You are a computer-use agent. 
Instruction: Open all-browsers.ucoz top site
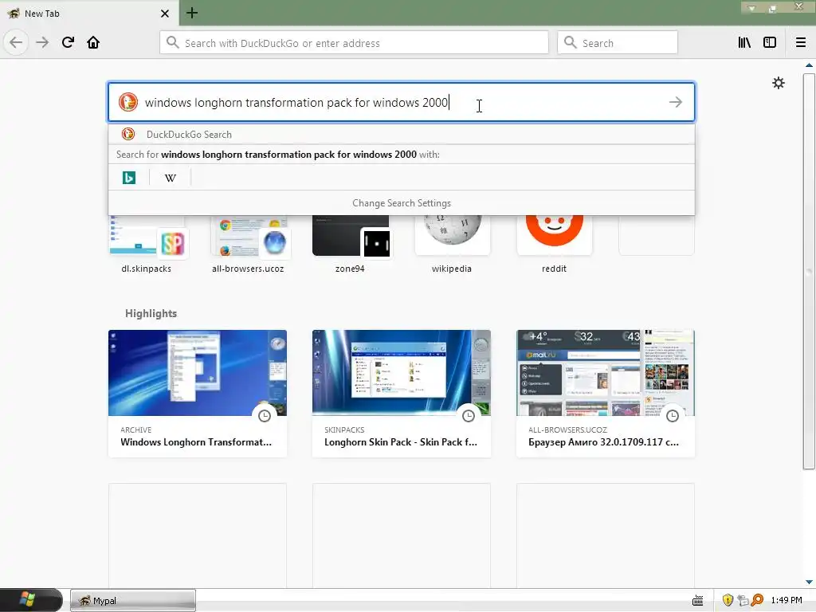(249, 245)
